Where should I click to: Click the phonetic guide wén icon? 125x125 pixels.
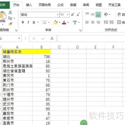pos(75,22)
